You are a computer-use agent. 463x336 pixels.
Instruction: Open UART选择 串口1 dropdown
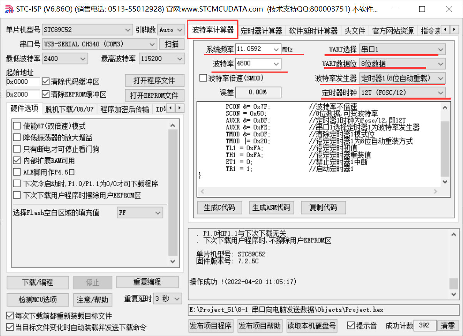click(x=402, y=49)
